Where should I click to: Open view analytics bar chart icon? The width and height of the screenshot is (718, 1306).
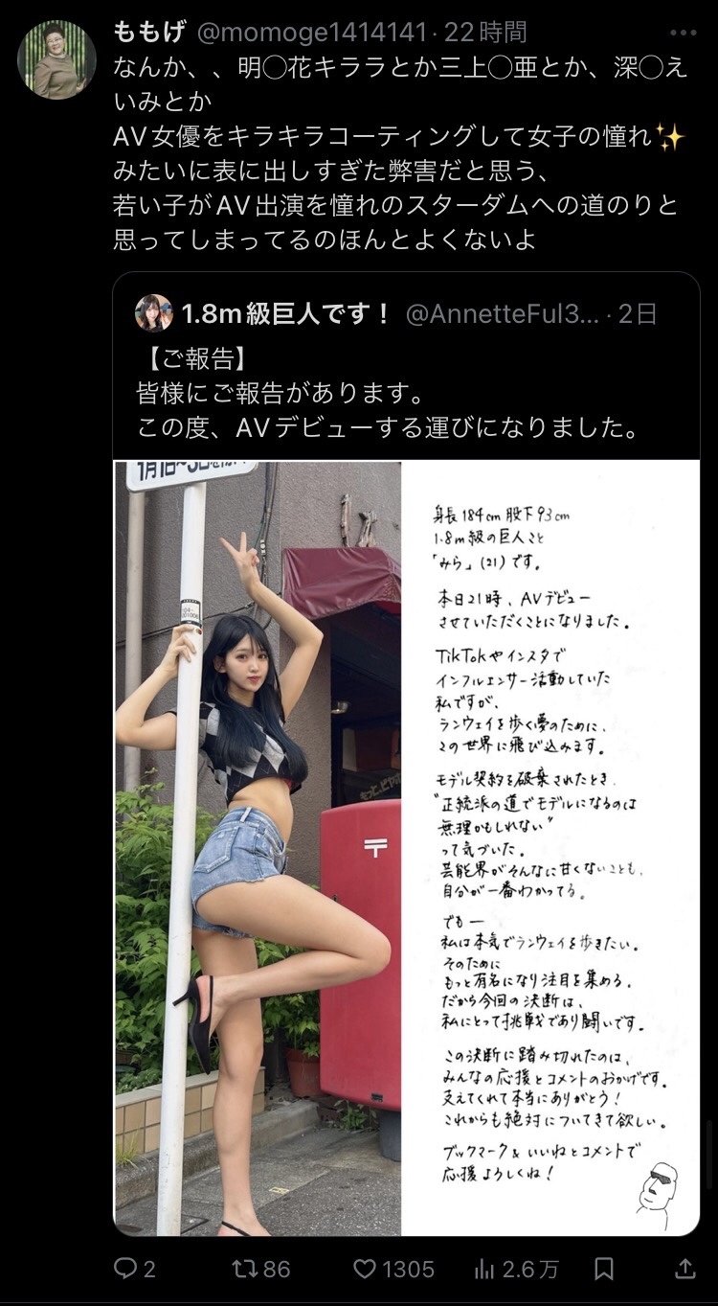(x=484, y=1269)
